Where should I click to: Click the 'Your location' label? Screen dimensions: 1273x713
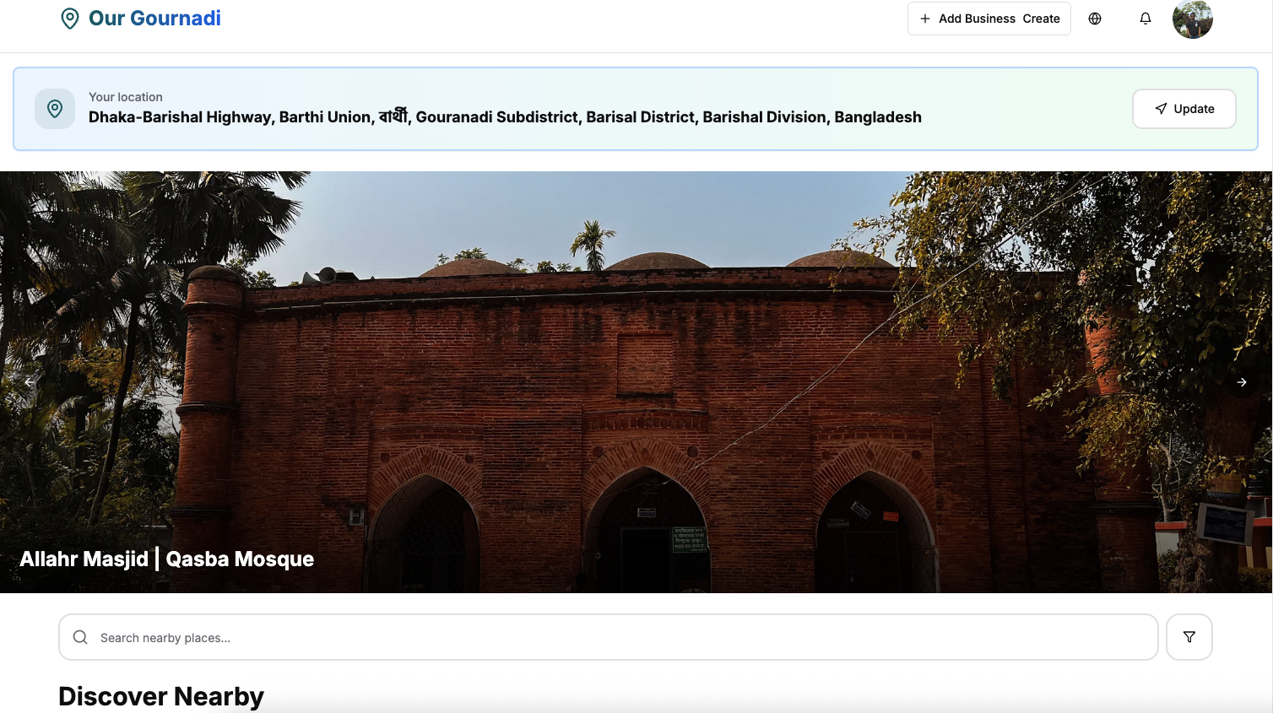(x=126, y=97)
